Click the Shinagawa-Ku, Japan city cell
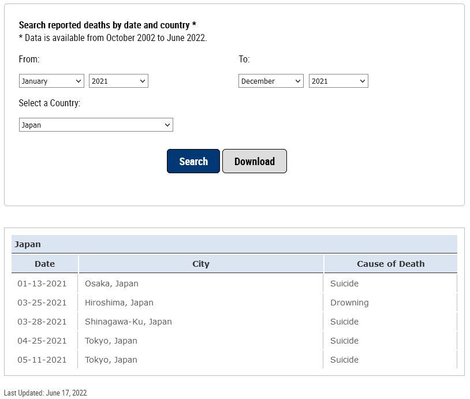Viewport: 470px width, 399px height. [x=201, y=322]
